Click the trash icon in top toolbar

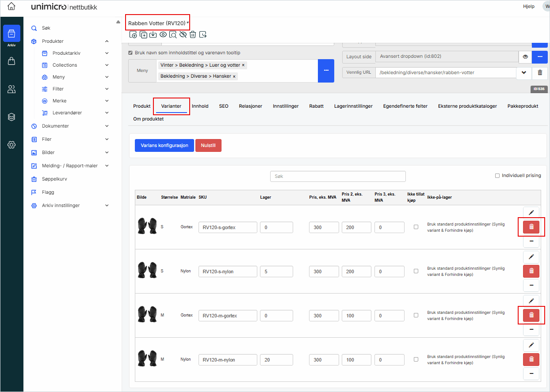coord(193,34)
